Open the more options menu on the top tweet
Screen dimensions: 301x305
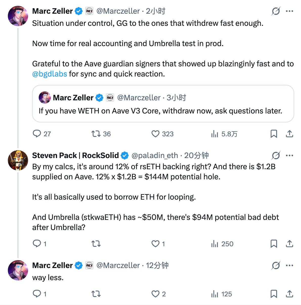coord(290,11)
